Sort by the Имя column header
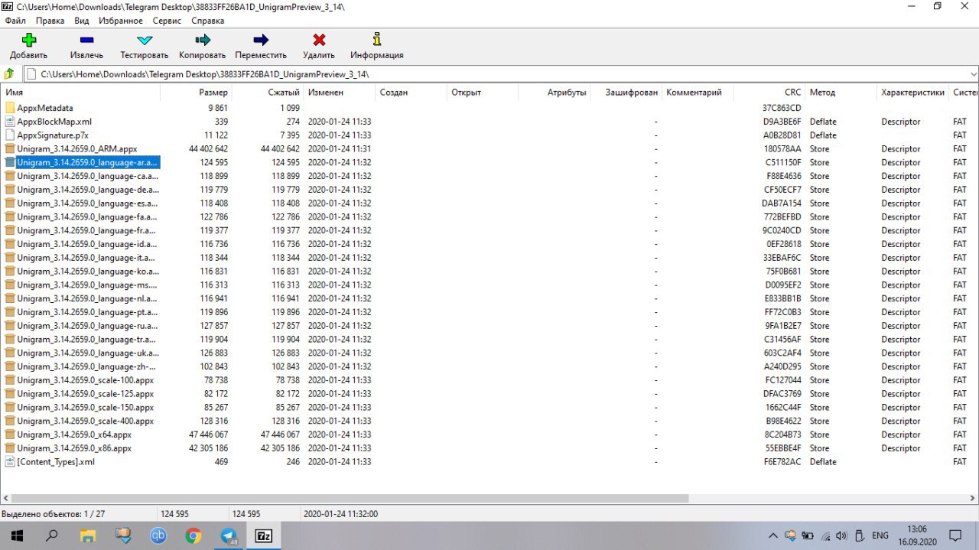The image size is (979, 550). tap(80, 93)
